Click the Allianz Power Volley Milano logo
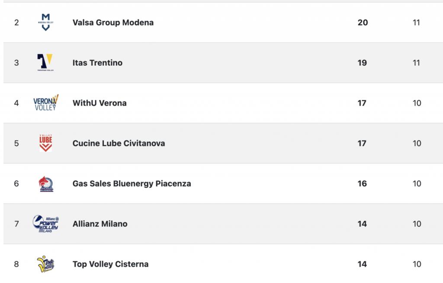 pos(45,224)
